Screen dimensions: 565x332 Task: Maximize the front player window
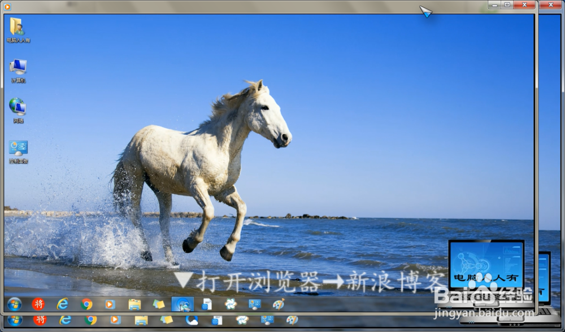pyautogui.click(x=507, y=5)
